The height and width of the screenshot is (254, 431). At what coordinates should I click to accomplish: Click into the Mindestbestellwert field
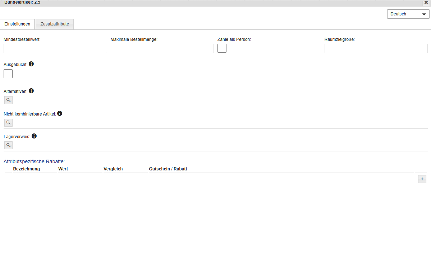(x=55, y=48)
